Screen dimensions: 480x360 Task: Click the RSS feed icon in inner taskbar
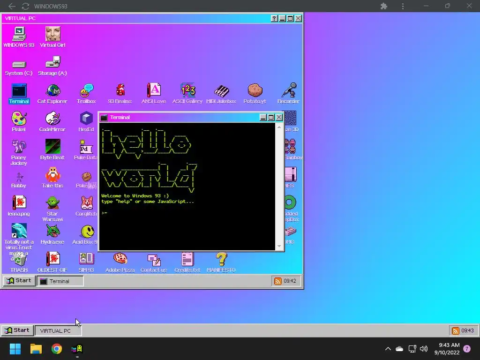[277, 281]
